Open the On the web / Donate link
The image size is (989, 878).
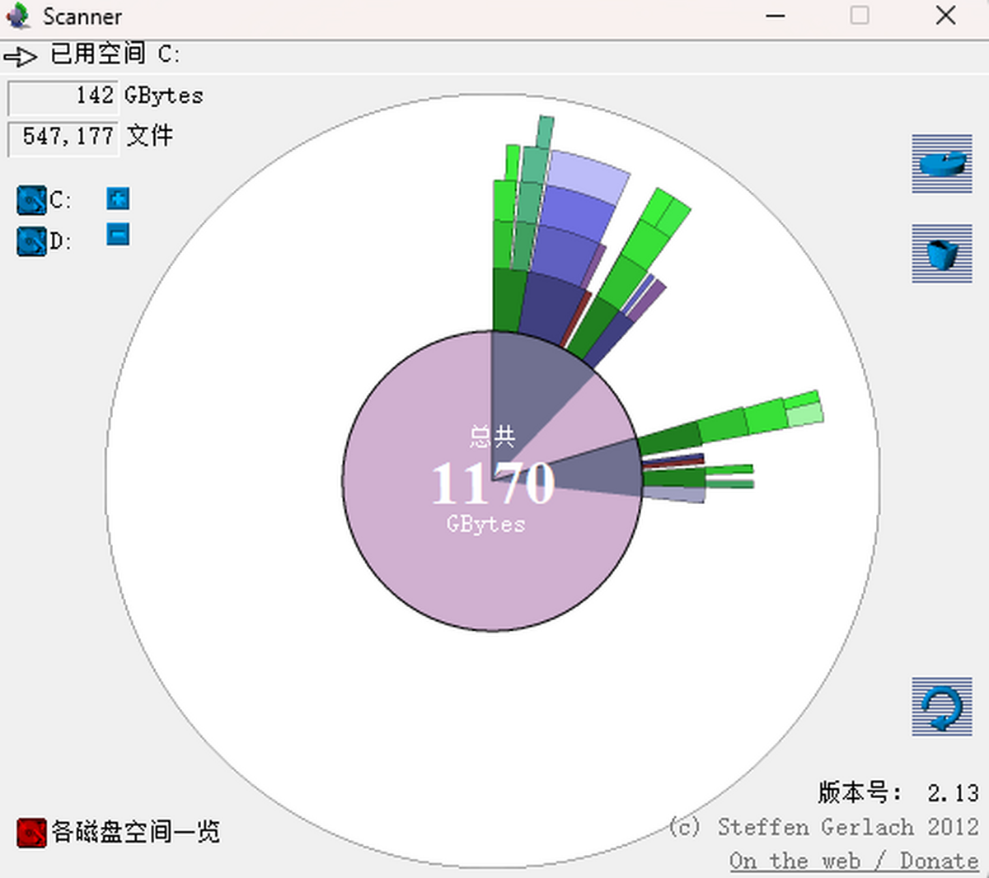pyautogui.click(x=853, y=861)
